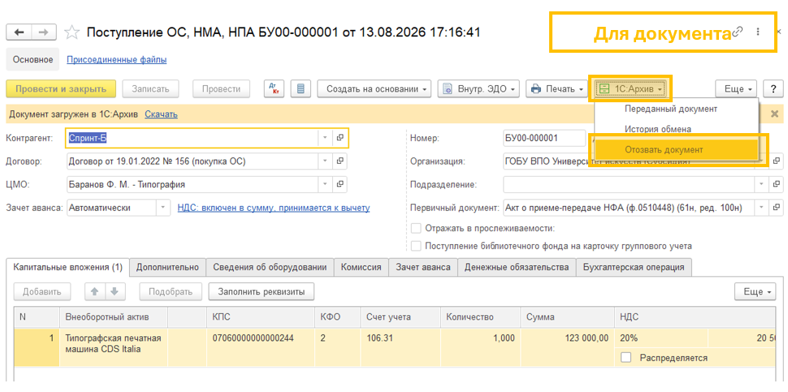Open table Еще menu
Screen dimensions: 788x392
[x=756, y=291]
